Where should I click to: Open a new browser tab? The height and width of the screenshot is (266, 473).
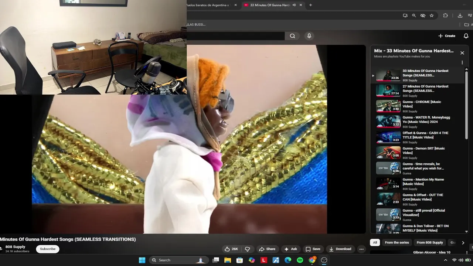coord(310,5)
